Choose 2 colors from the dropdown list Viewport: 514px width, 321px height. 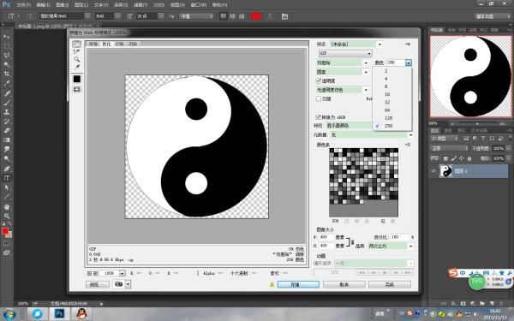pyautogui.click(x=392, y=71)
